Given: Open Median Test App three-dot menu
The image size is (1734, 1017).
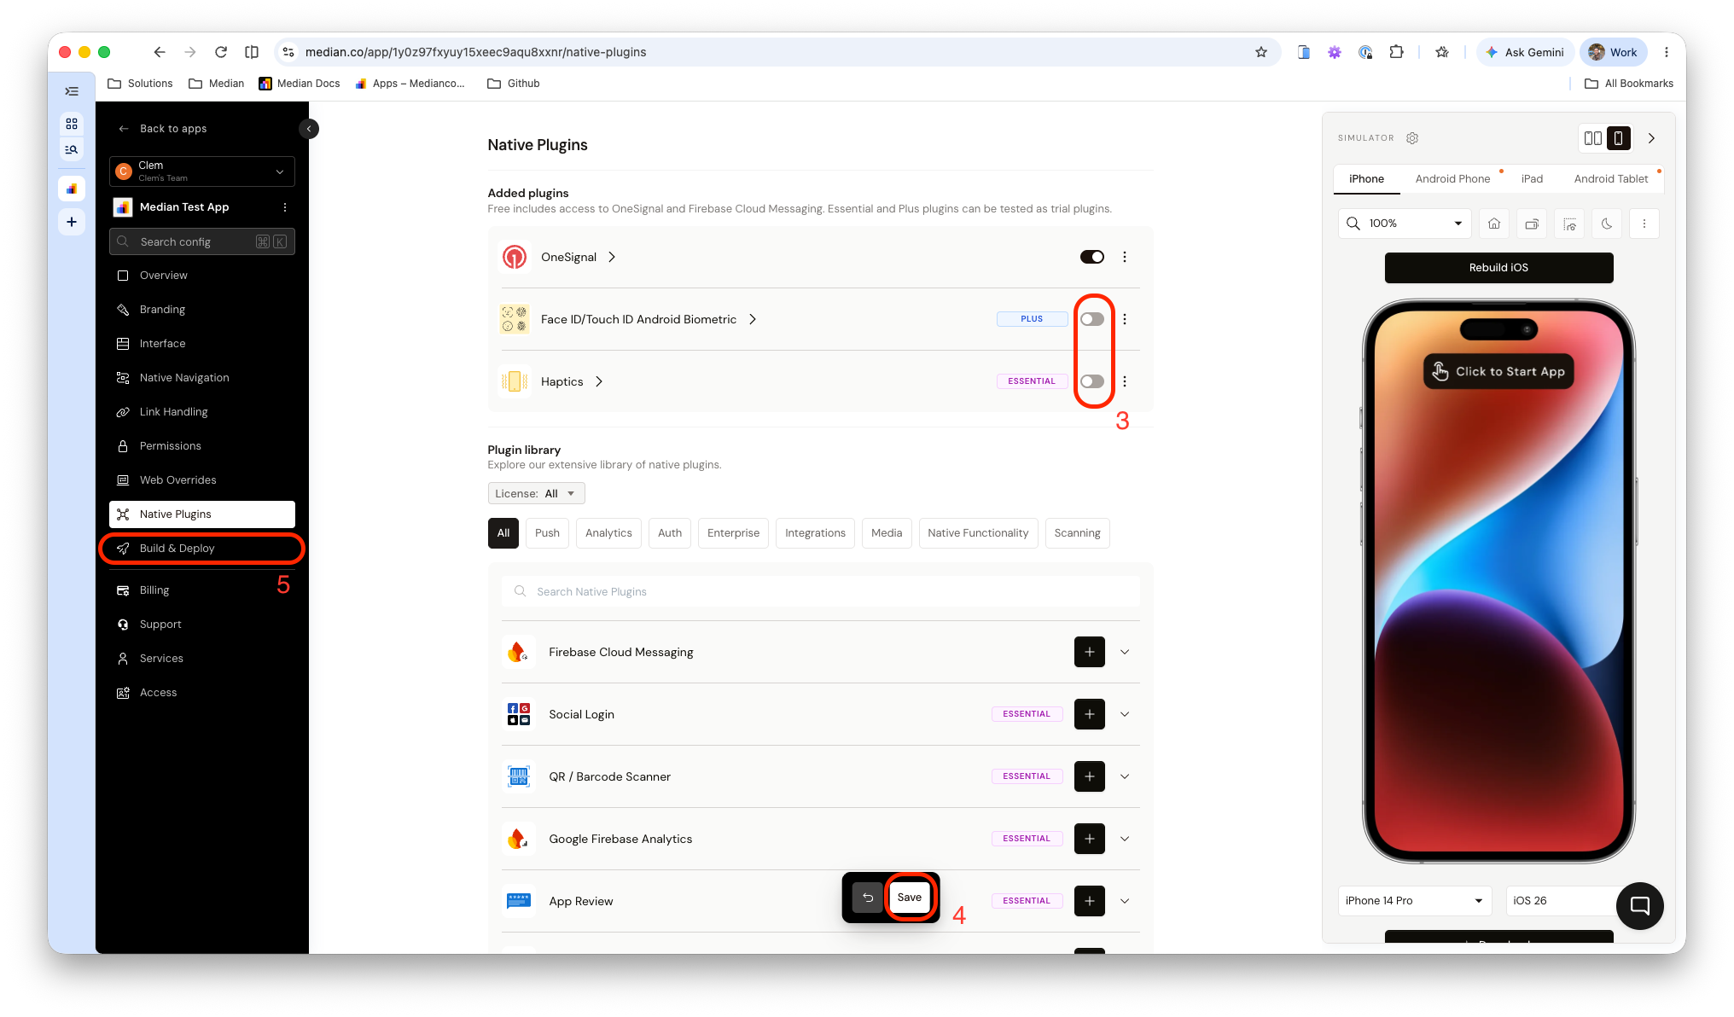Looking at the screenshot, I should [x=285, y=207].
